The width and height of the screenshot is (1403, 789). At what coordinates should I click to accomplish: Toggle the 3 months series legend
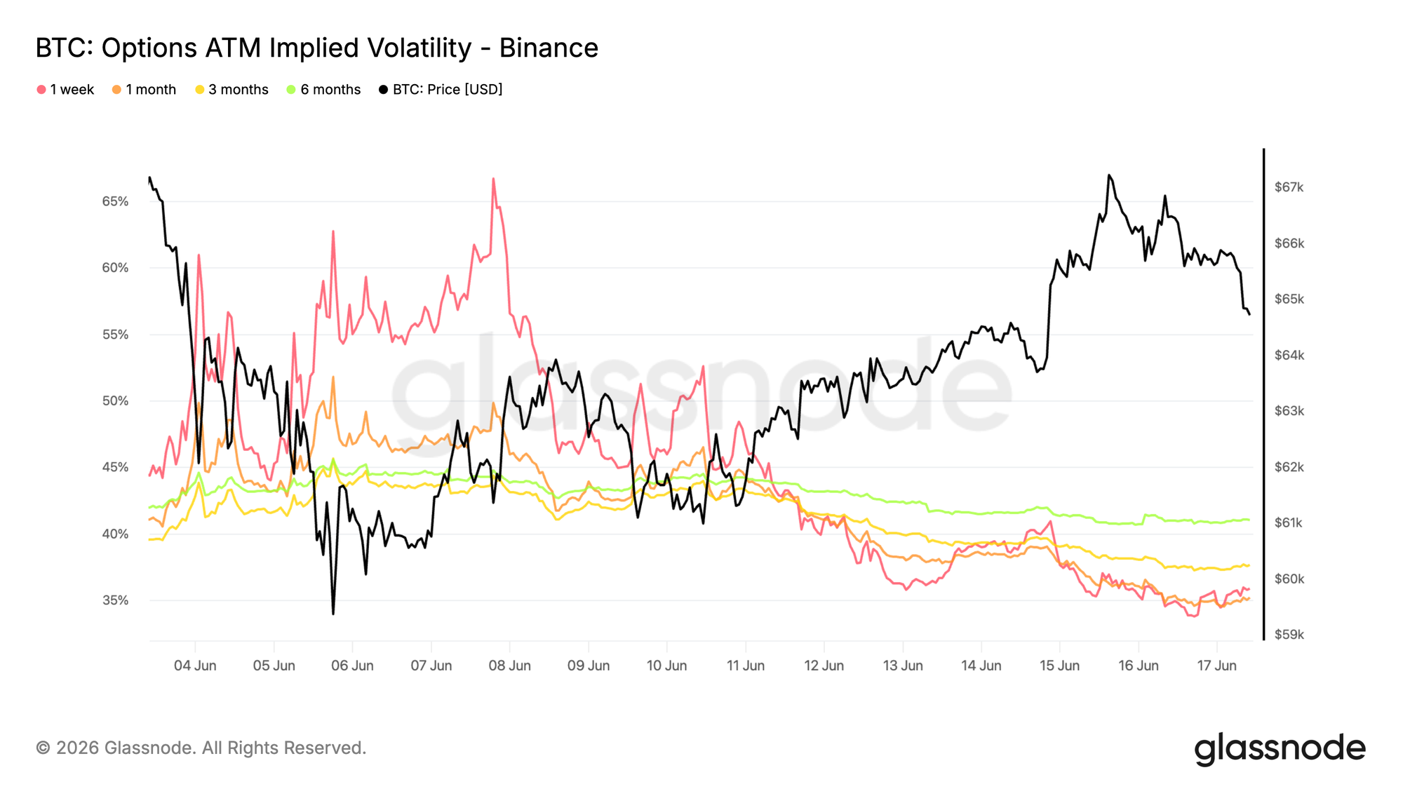tap(231, 90)
